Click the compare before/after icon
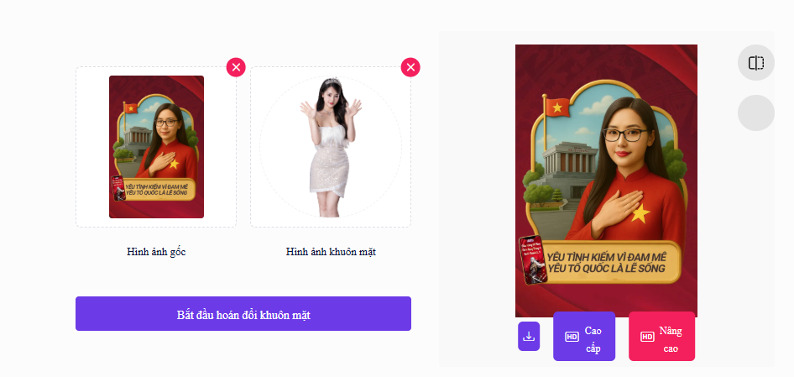 pyautogui.click(x=756, y=63)
